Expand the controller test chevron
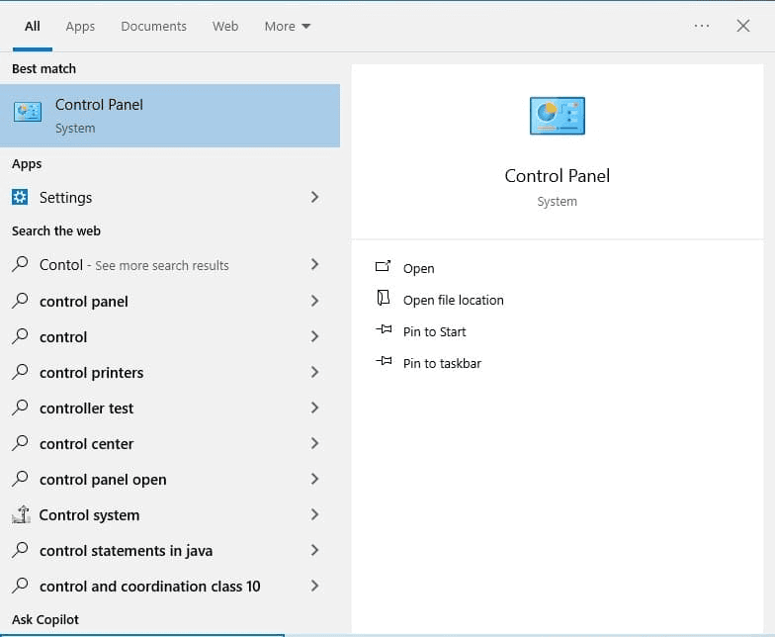Image resolution: width=775 pixels, height=637 pixels. [314, 408]
